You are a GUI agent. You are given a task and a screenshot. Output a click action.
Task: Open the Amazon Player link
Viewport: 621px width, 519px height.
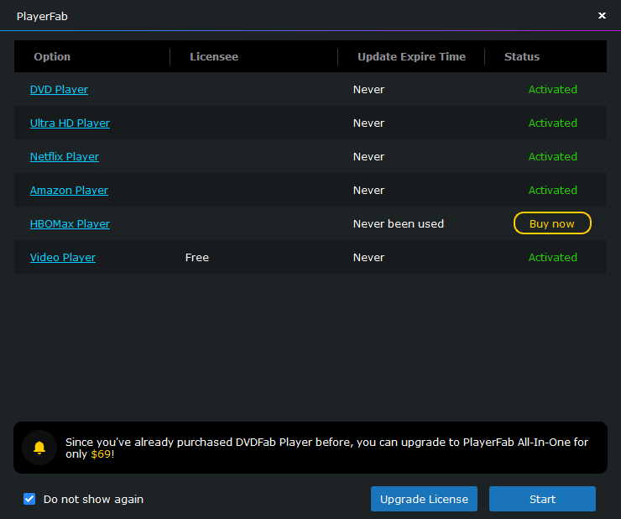[69, 191]
